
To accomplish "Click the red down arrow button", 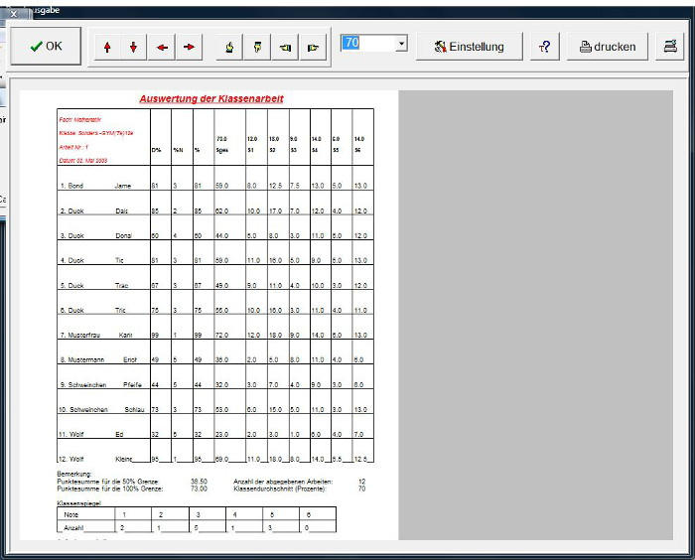I will (x=133, y=47).
